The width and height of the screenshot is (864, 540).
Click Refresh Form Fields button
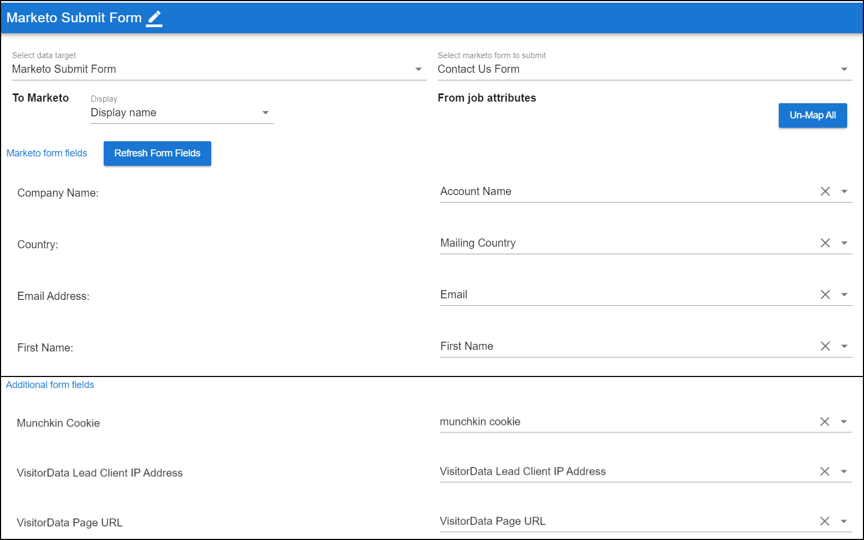pyautogui.click(x=157, y=153)
